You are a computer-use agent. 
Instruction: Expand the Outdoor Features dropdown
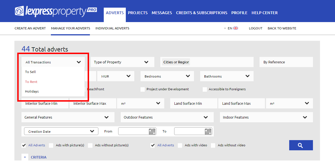[x=167, y=117]
